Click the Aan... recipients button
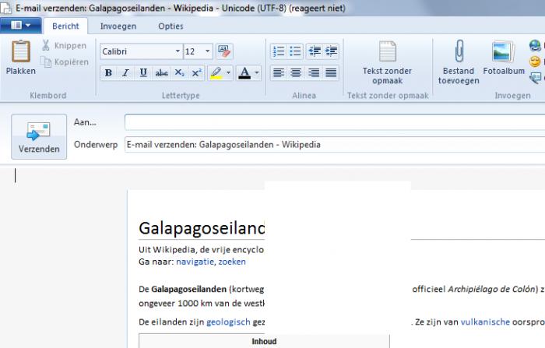 (x=85, y=122)
